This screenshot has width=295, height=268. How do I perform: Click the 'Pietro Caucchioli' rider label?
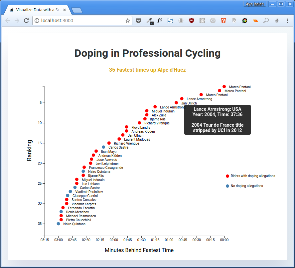point(78,220)
